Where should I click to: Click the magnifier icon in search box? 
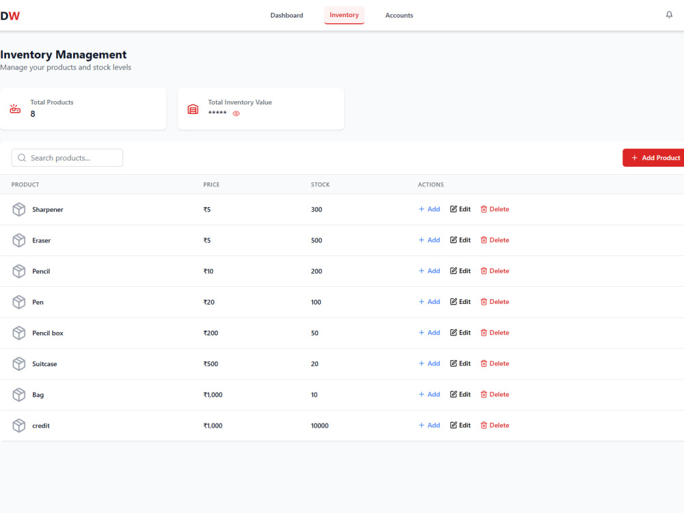22,158
